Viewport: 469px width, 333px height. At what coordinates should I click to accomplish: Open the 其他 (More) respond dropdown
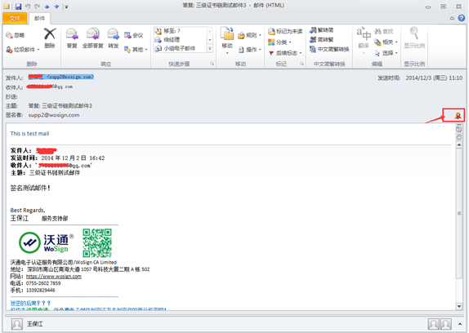coord(136,50)
